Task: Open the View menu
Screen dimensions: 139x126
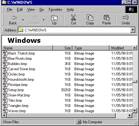Action: pos(31,10)
